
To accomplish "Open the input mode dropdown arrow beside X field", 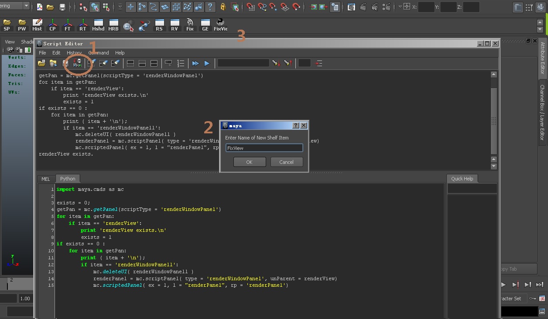I will 400,7.
